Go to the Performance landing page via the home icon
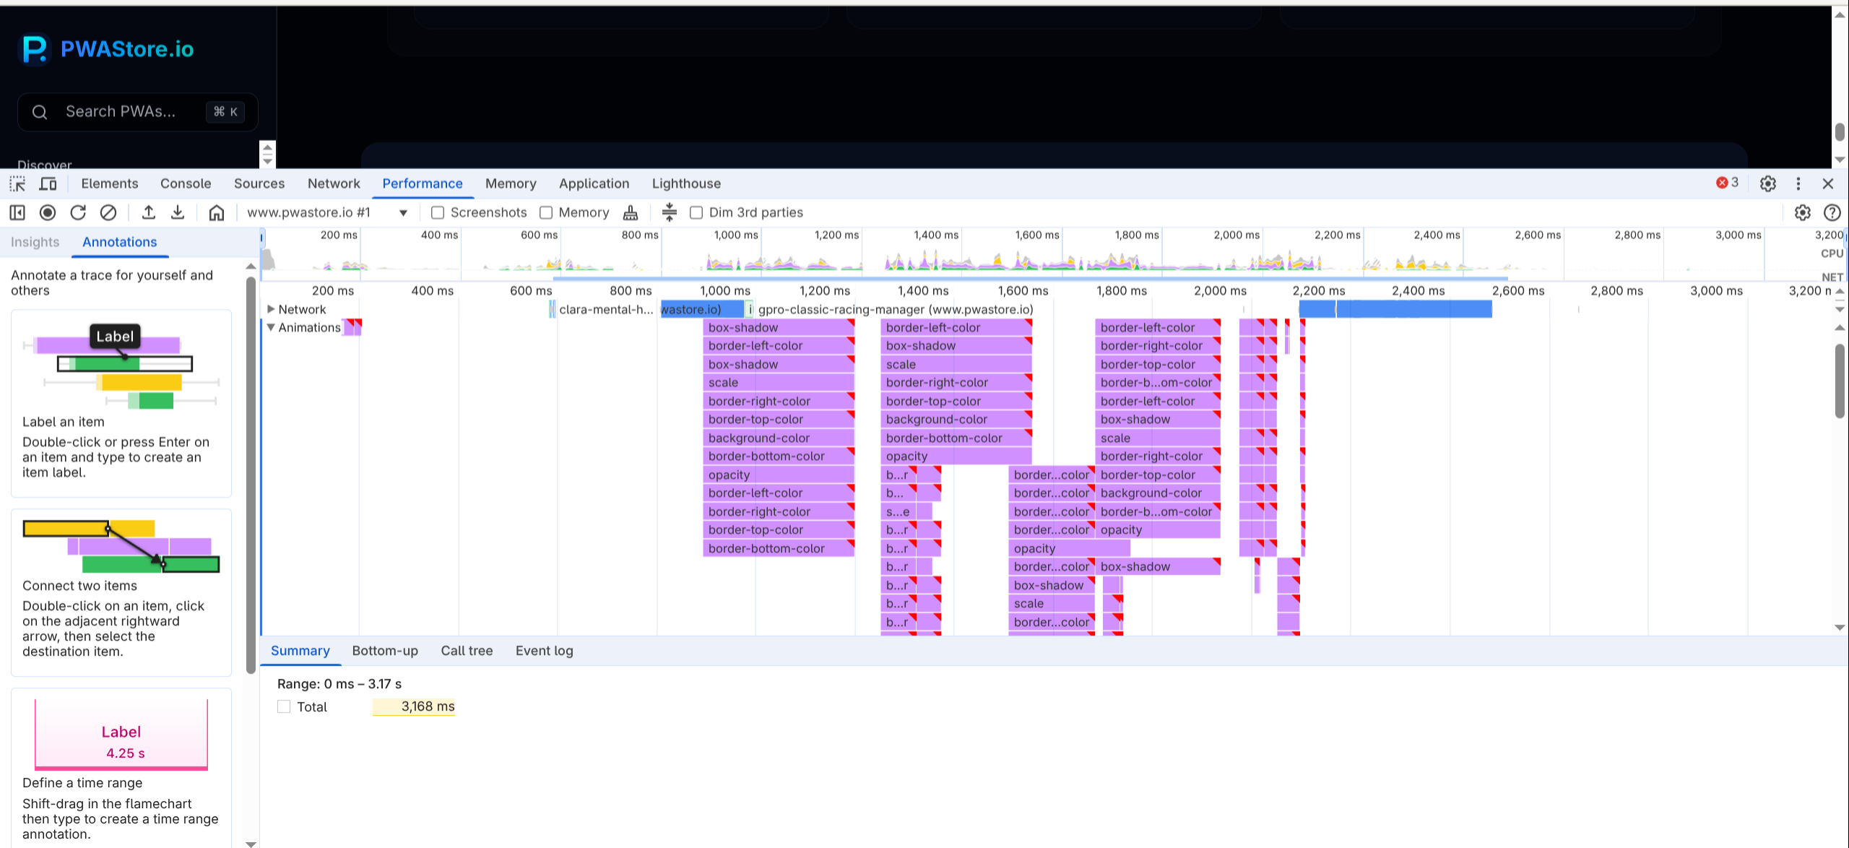The image size is (1849, 848). (x=217, y=212)
